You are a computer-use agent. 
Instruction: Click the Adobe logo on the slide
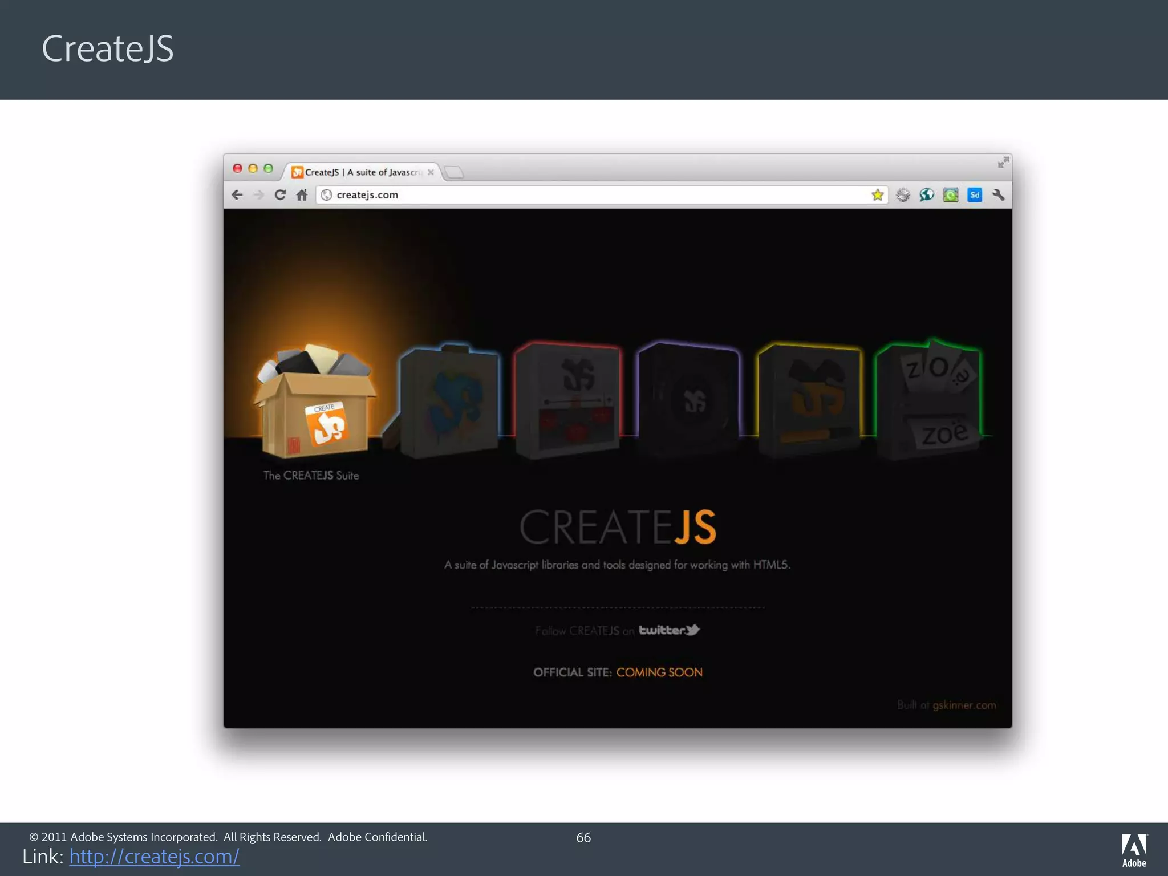click(1134, 850)
